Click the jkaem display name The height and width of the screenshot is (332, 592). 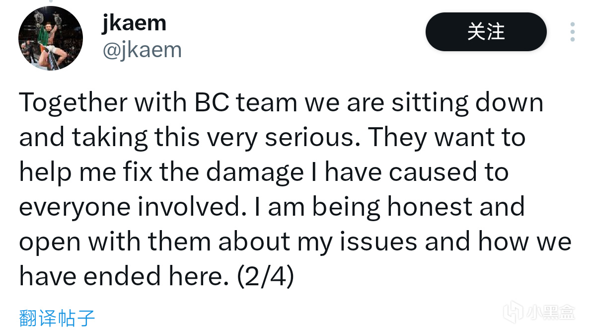(x=134, y=23)
